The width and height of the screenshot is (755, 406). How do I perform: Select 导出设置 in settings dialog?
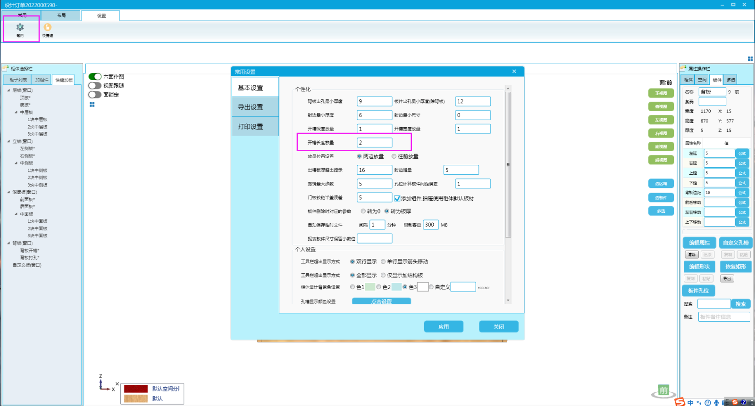[x=255, y=107]
